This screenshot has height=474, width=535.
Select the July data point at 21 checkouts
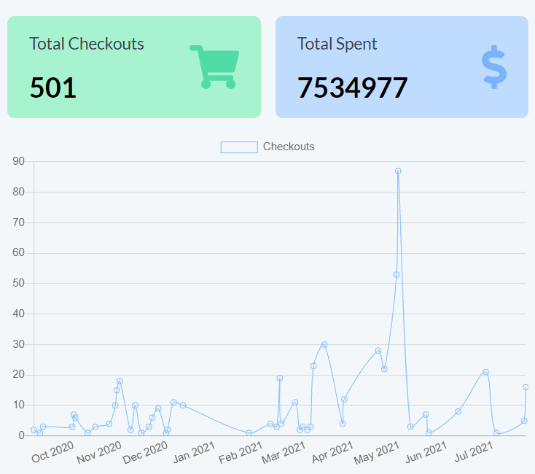[x=485, y=372]
